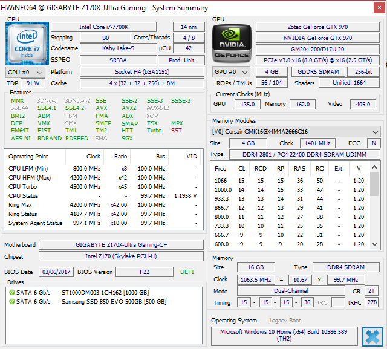Click the memory timings scrollbar thumb

(x=374, y=184)
